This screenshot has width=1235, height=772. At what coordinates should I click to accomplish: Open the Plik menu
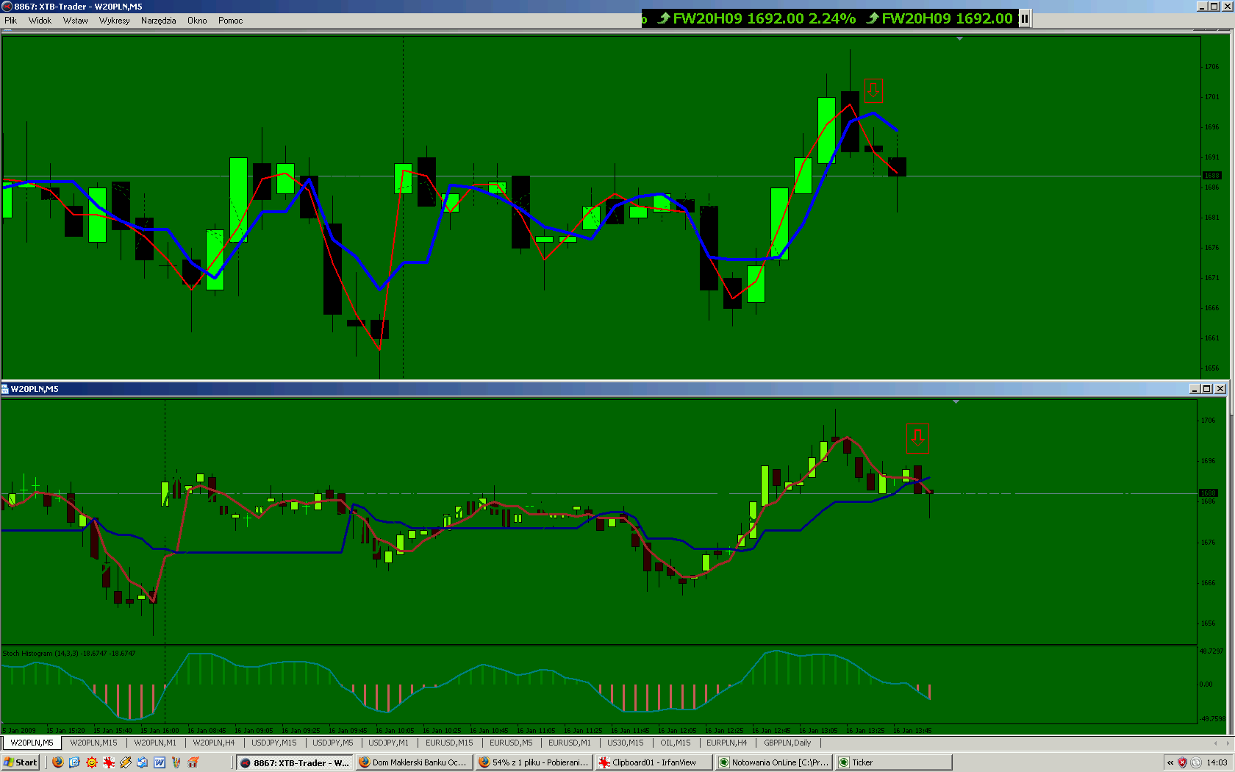[x=10, y=21]
